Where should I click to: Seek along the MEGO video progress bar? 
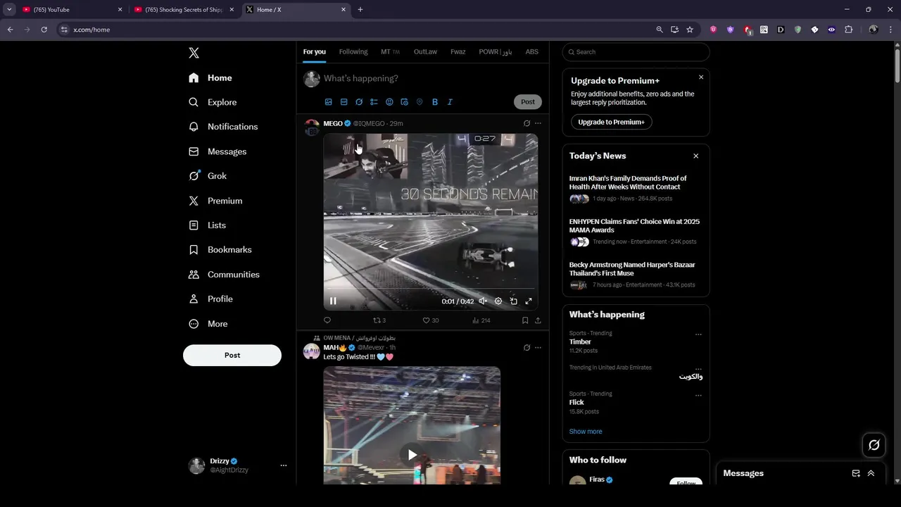pyautogui.click(x=430, y=289)
